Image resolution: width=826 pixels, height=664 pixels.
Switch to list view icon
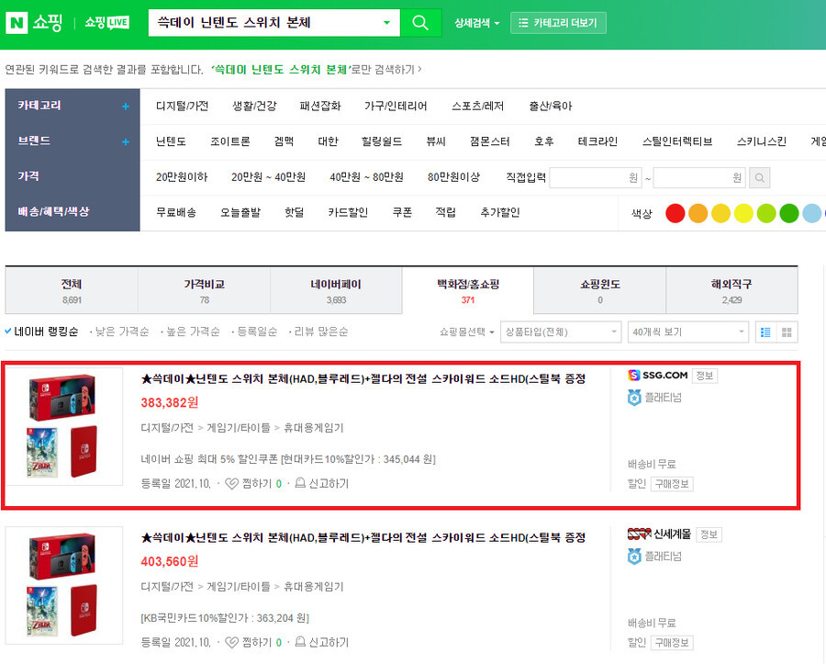[766, 332]
